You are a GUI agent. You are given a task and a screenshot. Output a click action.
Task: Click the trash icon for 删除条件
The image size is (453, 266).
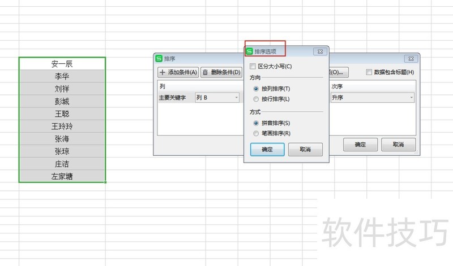(x=205, y=72)
